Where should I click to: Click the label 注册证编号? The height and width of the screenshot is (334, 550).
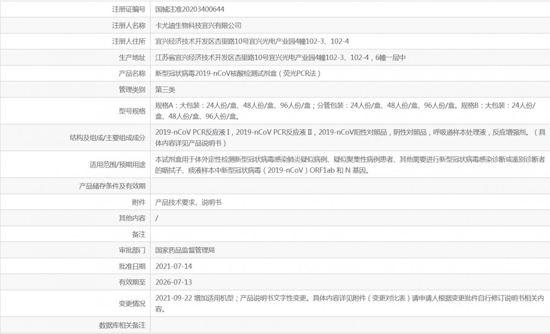pyautogui.click(x=129, y=9)
